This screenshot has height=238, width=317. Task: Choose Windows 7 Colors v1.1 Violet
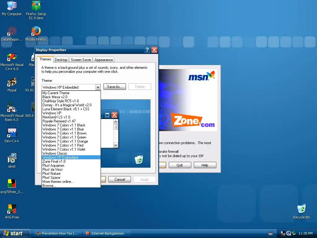[71, 149]
